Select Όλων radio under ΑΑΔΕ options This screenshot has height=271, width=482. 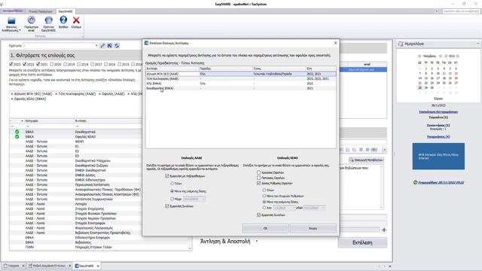tap(172, 184)
